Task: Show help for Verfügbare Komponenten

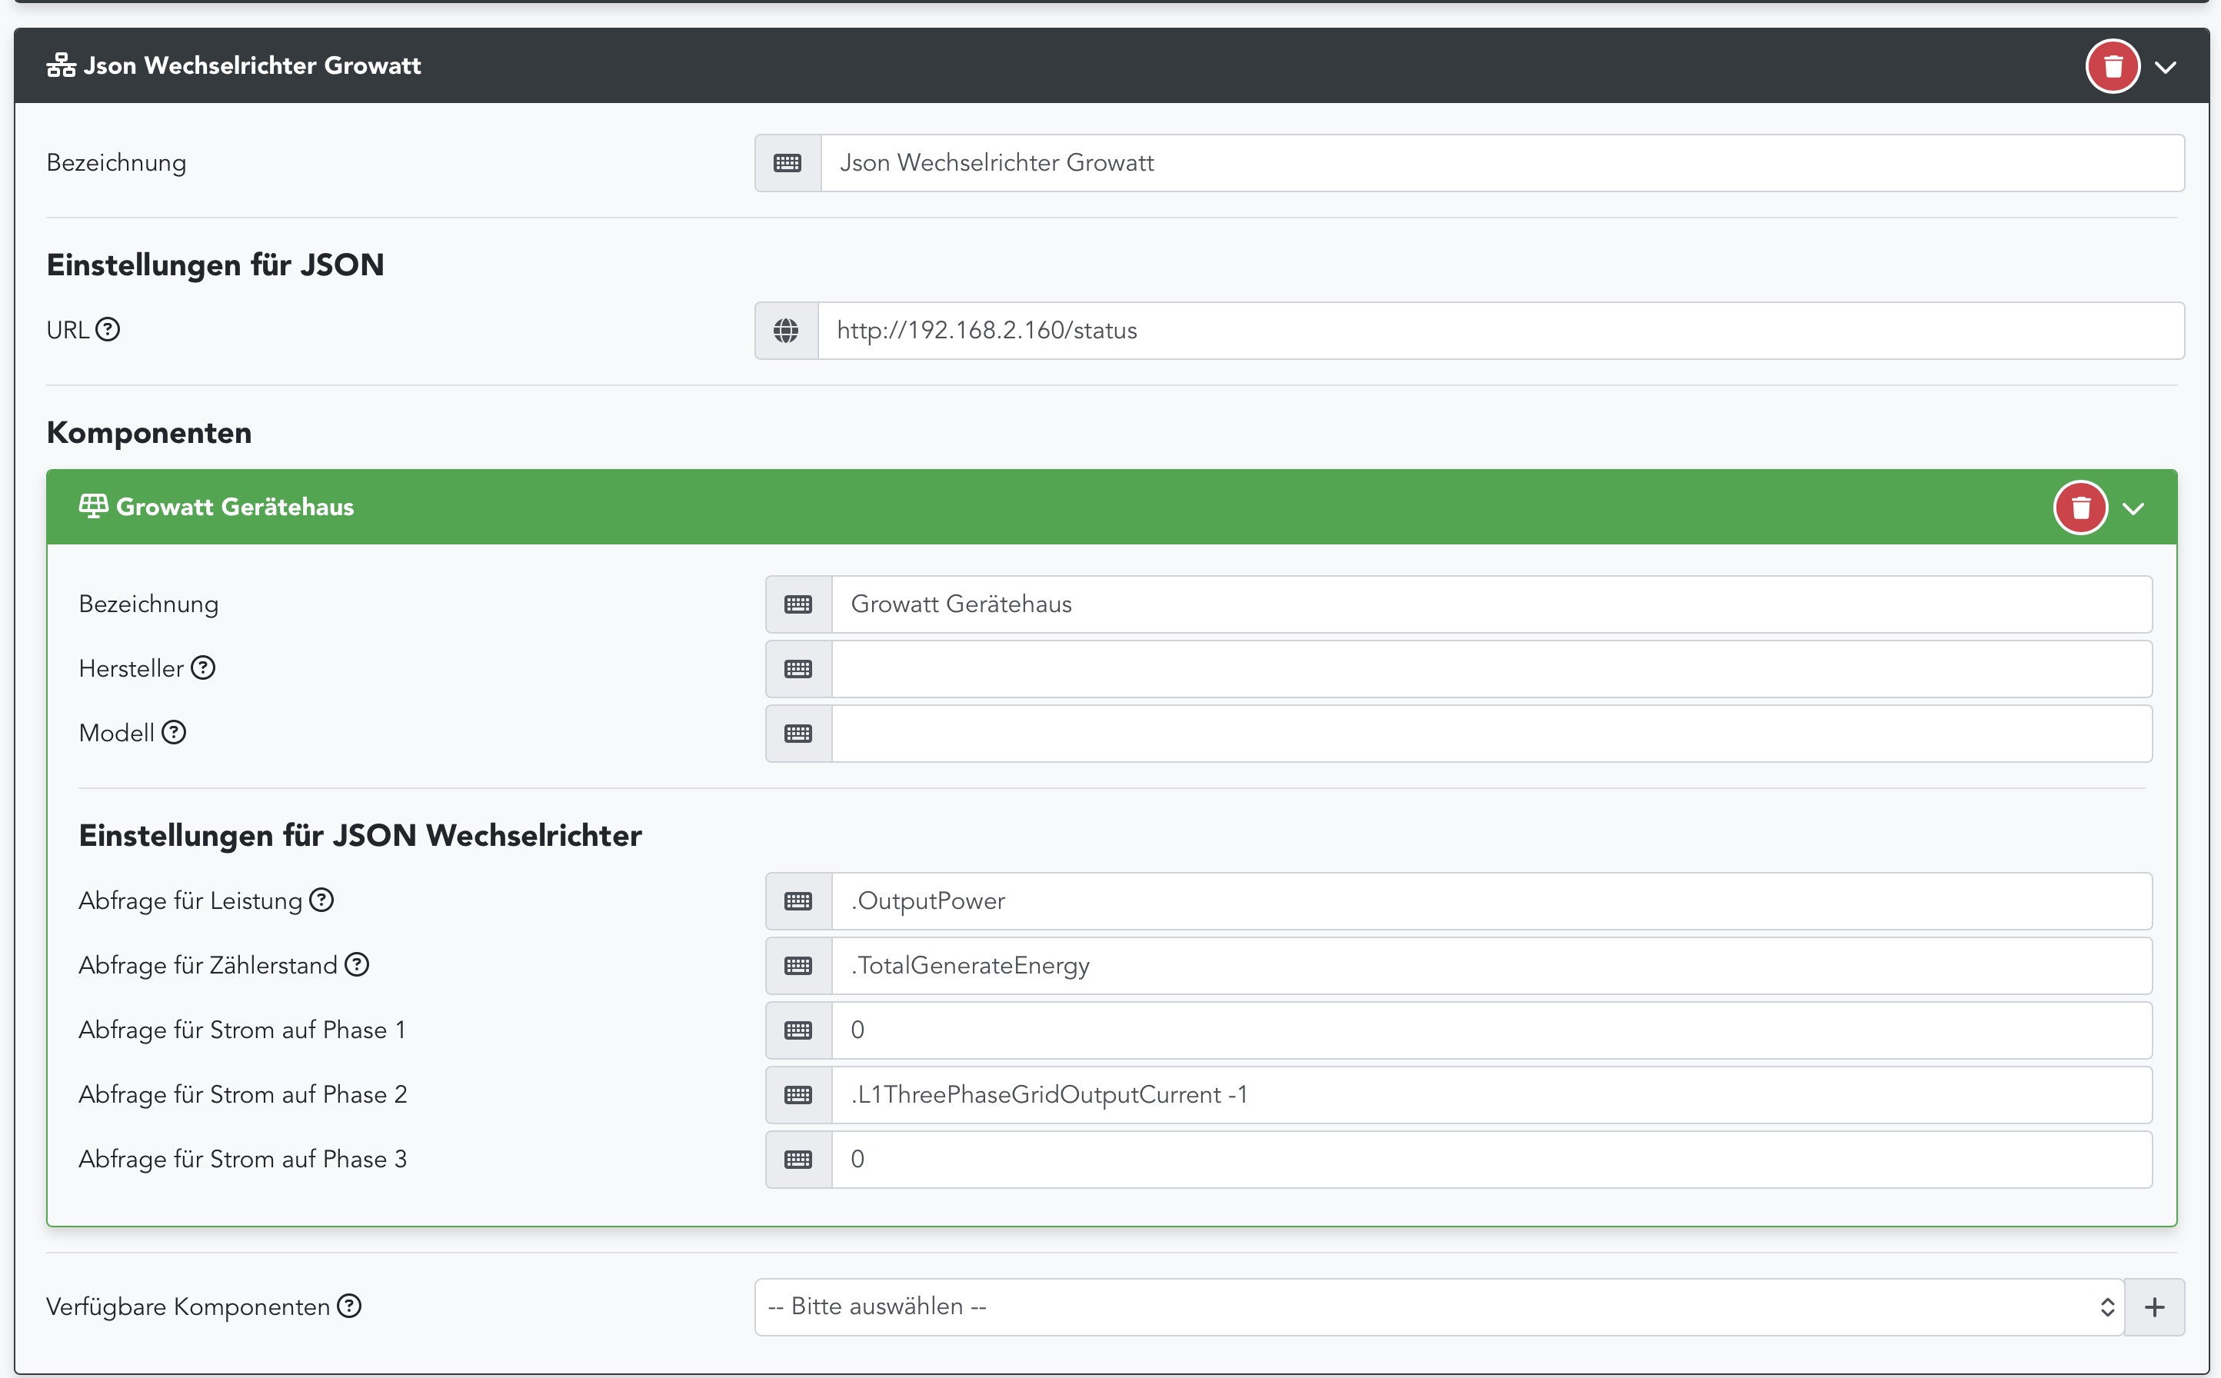Action: pyautogui.click(x=349, y=1306)
